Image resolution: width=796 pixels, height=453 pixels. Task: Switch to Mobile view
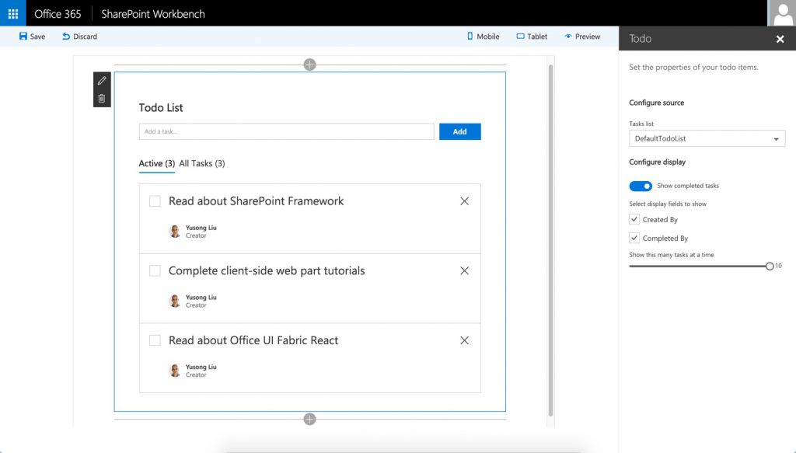[x=484, y=37]
